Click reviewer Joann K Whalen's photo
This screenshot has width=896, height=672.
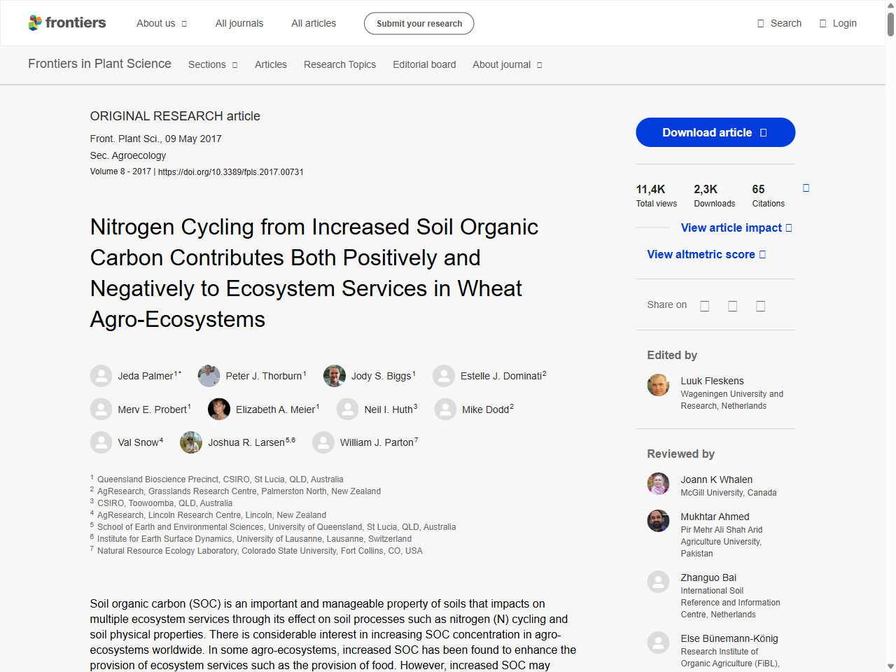click(658, 484)
